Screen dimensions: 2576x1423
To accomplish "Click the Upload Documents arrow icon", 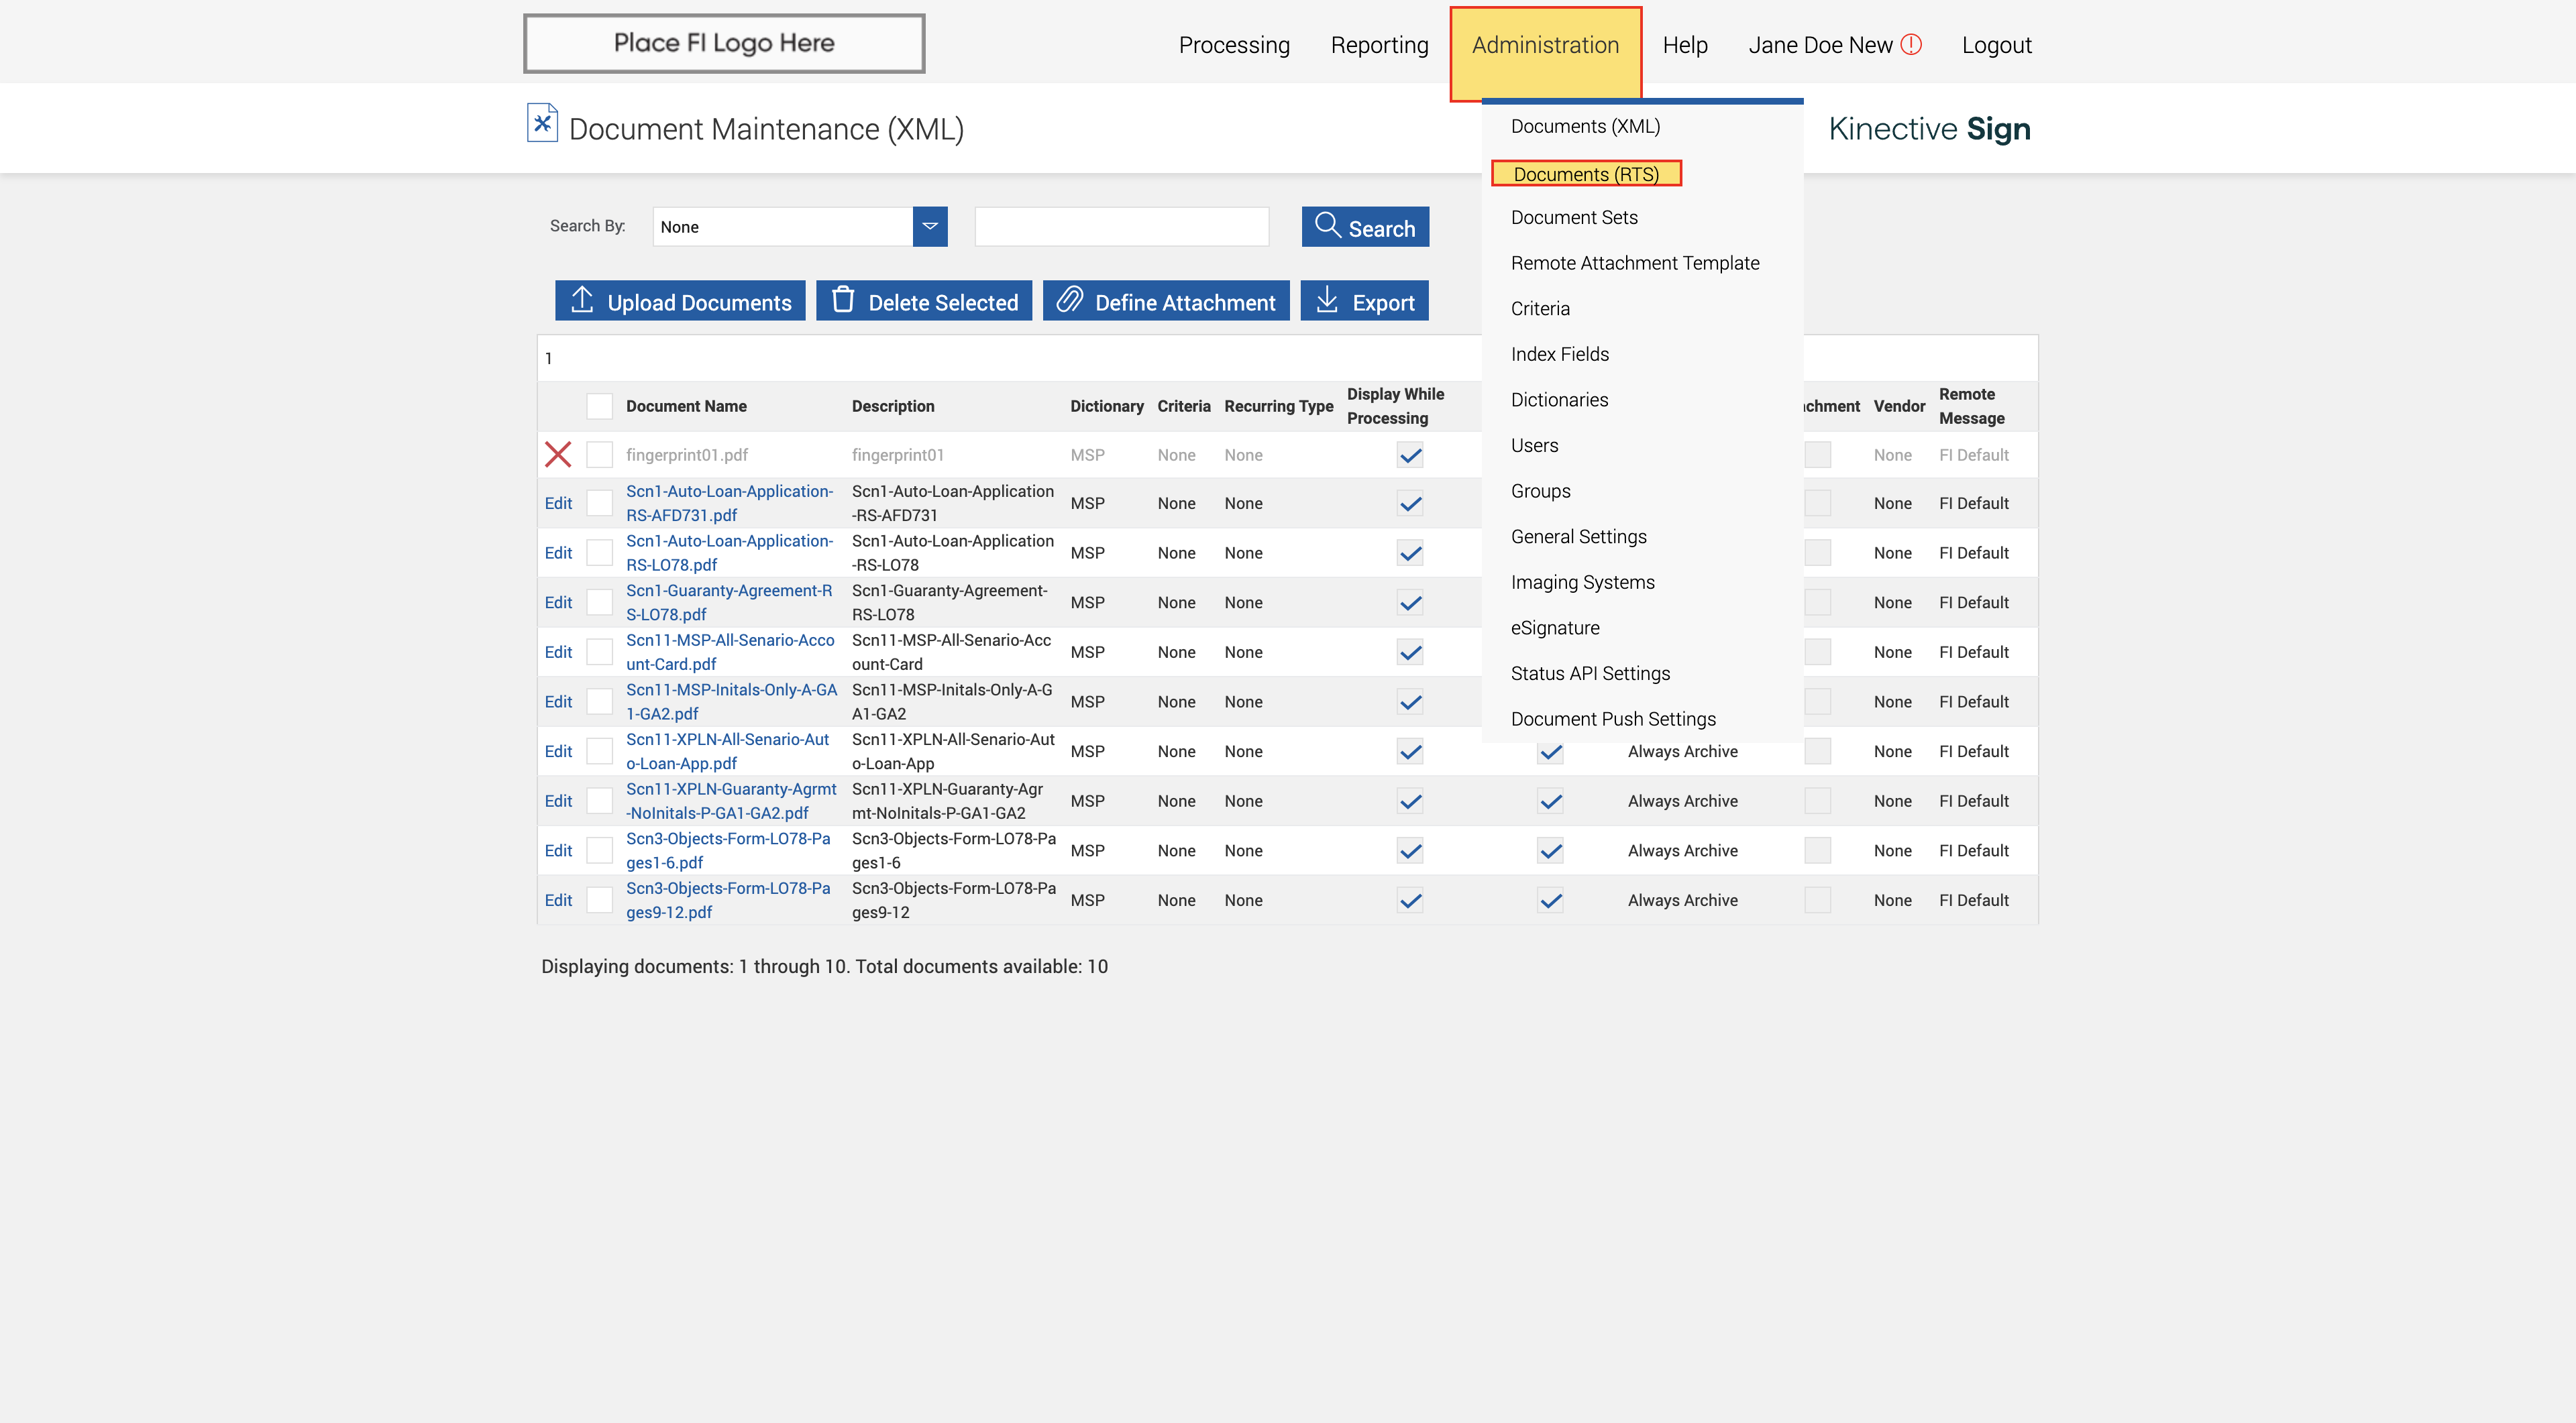I will (x=582, y=300).
